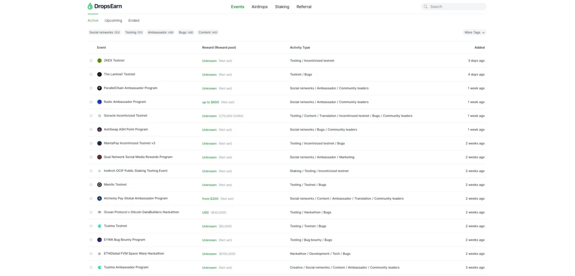This screenshot has width=575, height=276.
Task: Click the Alchemy Pay project icon
Action: coord(99,199)
